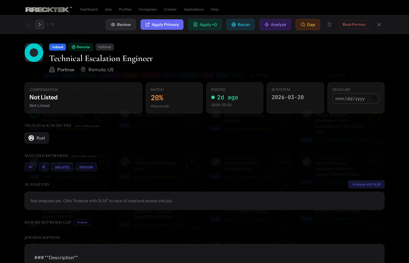This screenshot has width=409, height=263.
Task: Run Recon on this job
Action: pyautogui.click(x=240, y=25)
